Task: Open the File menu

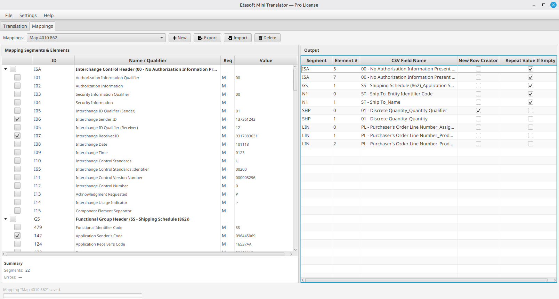Action: [x=9, y=15]
